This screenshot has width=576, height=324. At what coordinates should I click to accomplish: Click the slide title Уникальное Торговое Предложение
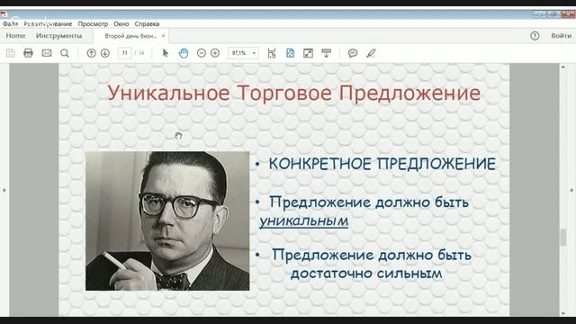point(294,93)
